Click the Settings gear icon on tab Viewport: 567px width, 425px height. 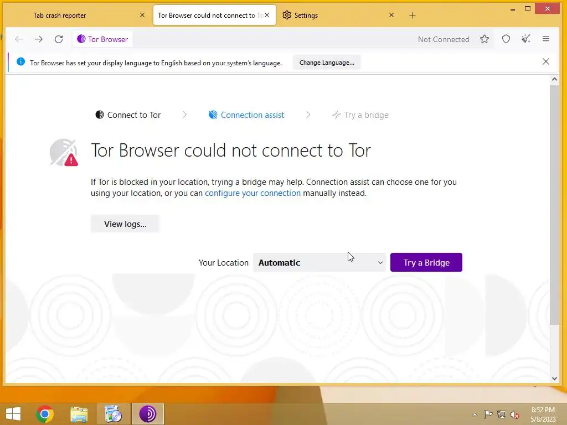pos(287,15)
